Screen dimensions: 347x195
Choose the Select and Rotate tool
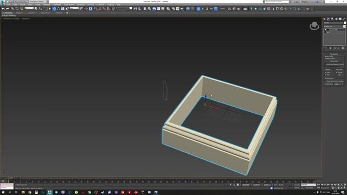[59, 9]
